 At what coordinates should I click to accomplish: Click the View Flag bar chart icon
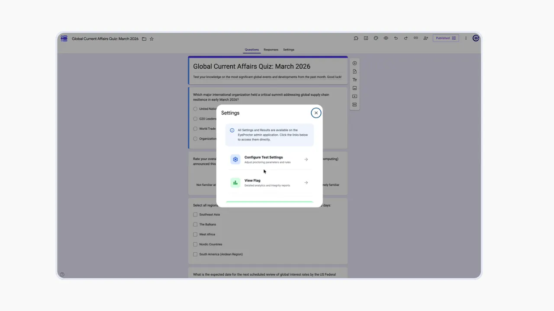coord(235,183)
